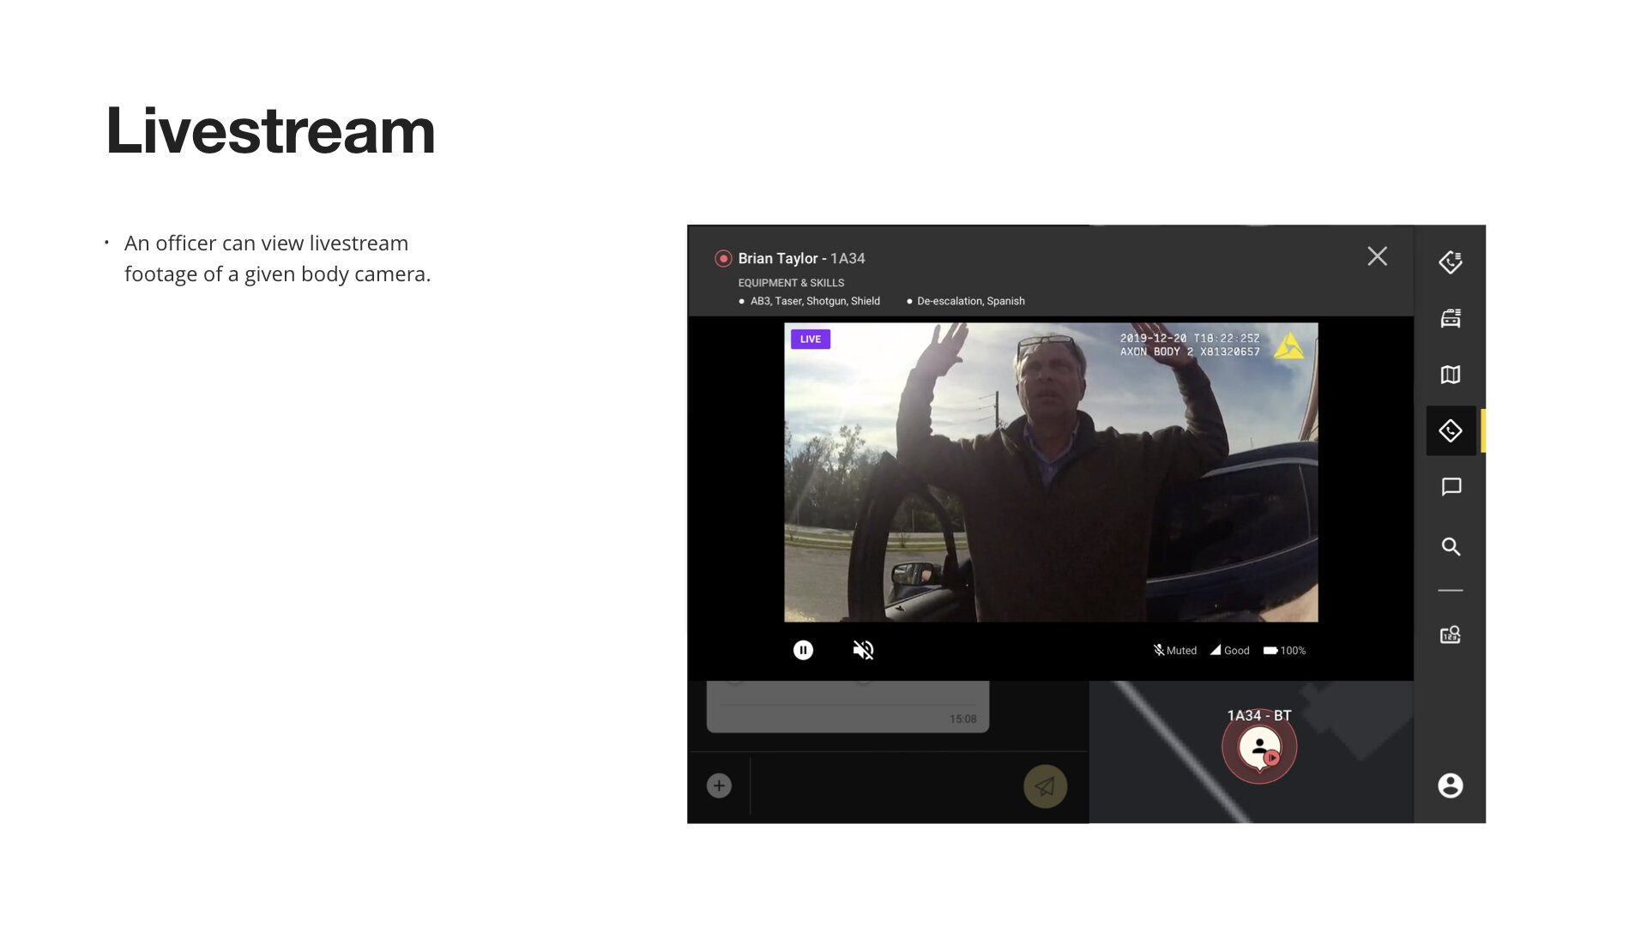1647x926 pixels.
Task: Click the livestream video frame
Action: [x=1051, y=472]
